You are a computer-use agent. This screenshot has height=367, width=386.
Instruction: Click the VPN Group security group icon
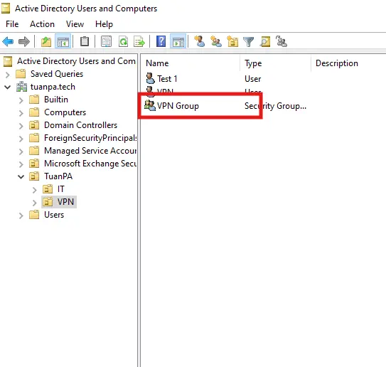point(150,105)
